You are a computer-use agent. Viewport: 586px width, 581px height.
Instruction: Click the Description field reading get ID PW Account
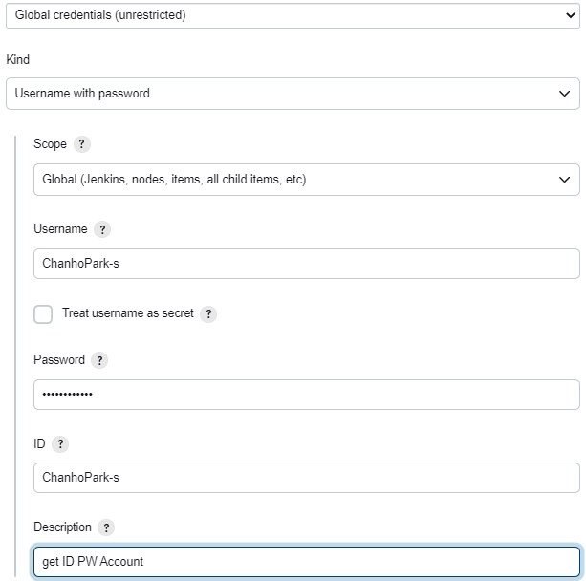307,562
